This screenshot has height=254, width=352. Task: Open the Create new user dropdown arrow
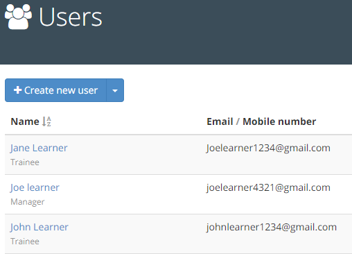click(115, 90)
